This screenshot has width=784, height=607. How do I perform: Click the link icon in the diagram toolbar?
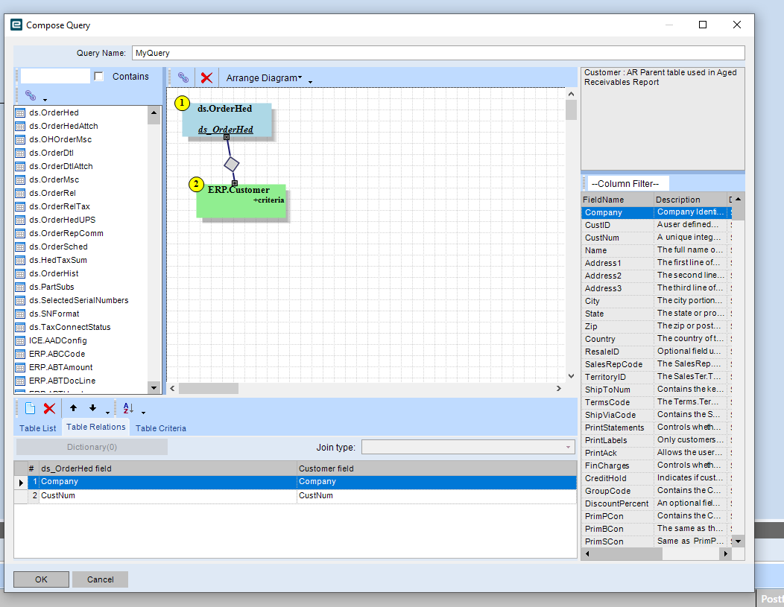(x=183, y=77)
